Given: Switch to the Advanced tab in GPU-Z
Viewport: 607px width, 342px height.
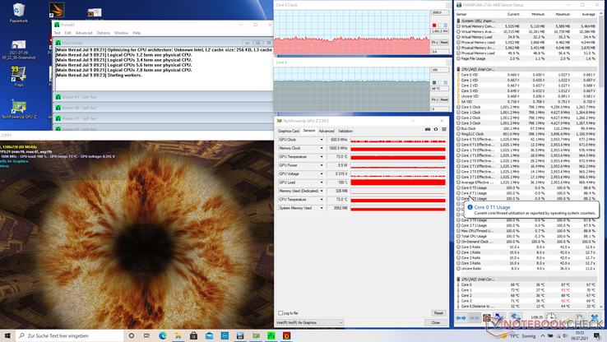Looking at the screenshot, I should 327,131.
